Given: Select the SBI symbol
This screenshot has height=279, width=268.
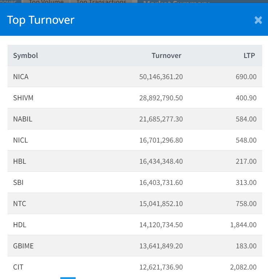Looking at the screenshot, I should click(18, 183).
